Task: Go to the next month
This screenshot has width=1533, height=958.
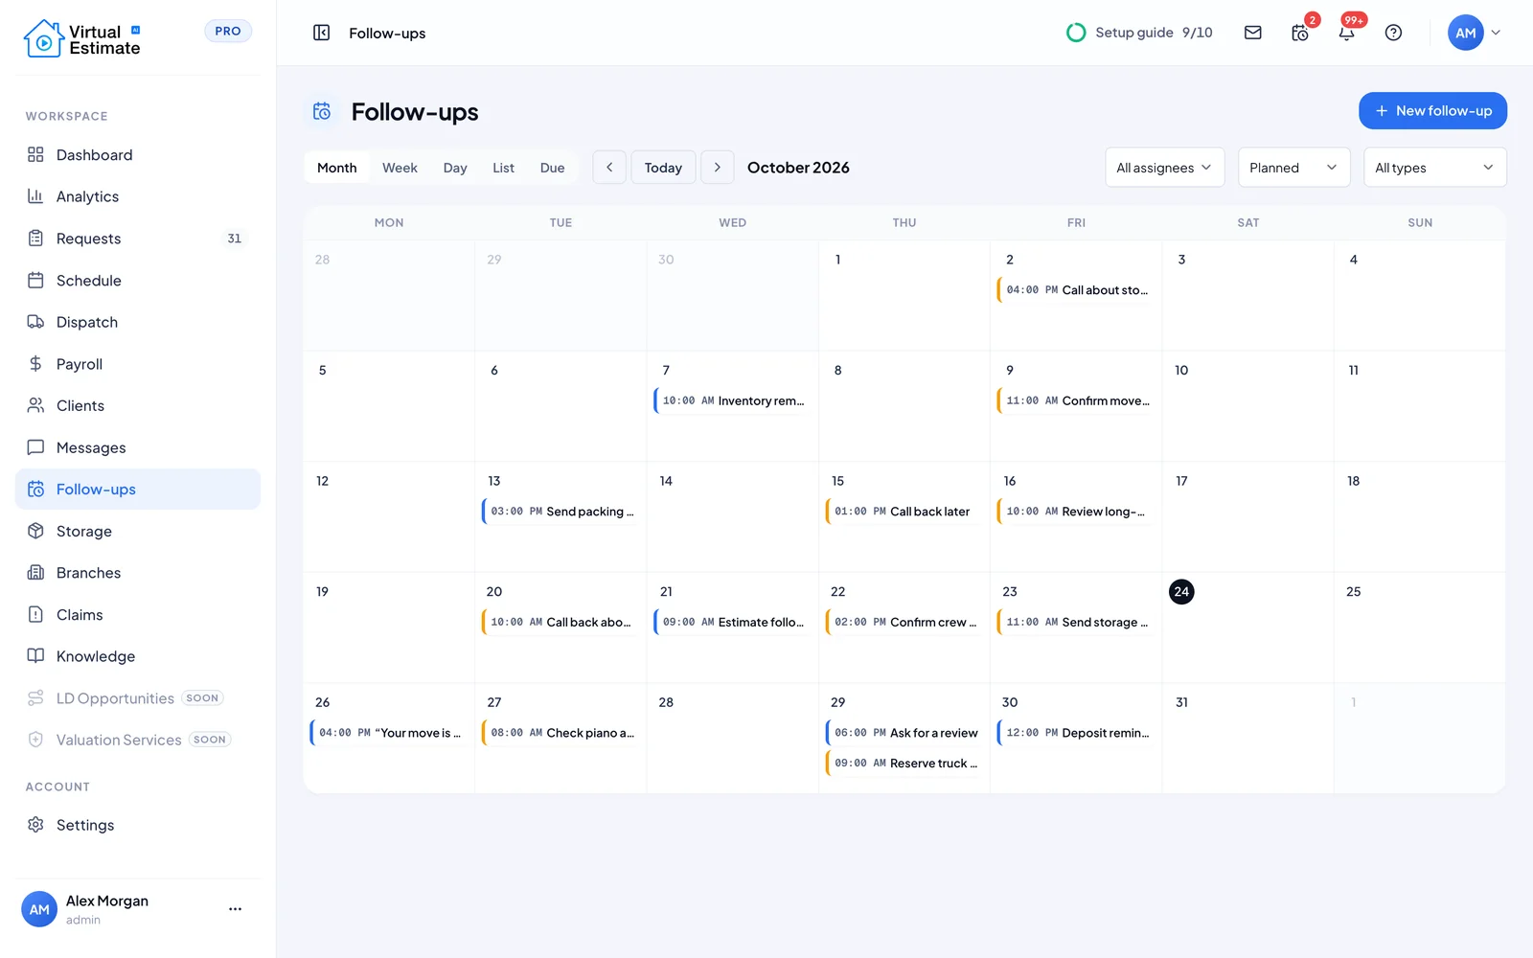Action: tap(718, 168)
